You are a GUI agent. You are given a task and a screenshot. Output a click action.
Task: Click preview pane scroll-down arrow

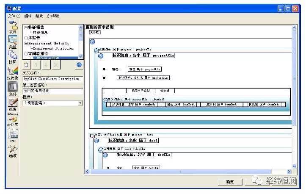pos(294,166)
